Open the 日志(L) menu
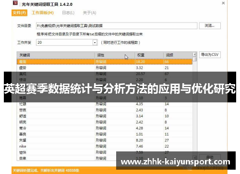The width and height of the screenshot is (240, 174). click(68, 13)
